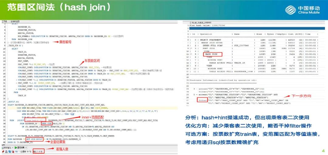Click 'DEPARTURE_STATION,' on SQL line 4
This screenshot has height=155, width=328.
point(27,30)
